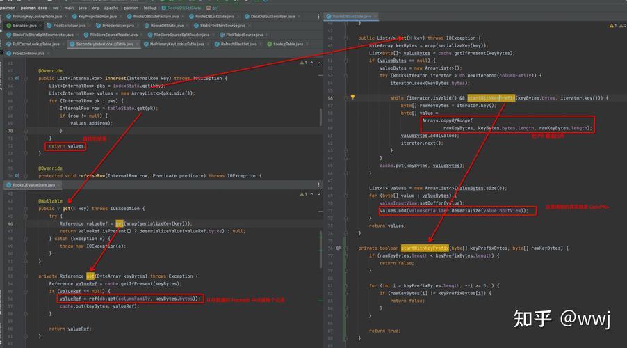
Task: Click the highlighted startWithKeyPrefix call on line 56
Action: pyautogui.click(x=491, y=98)
